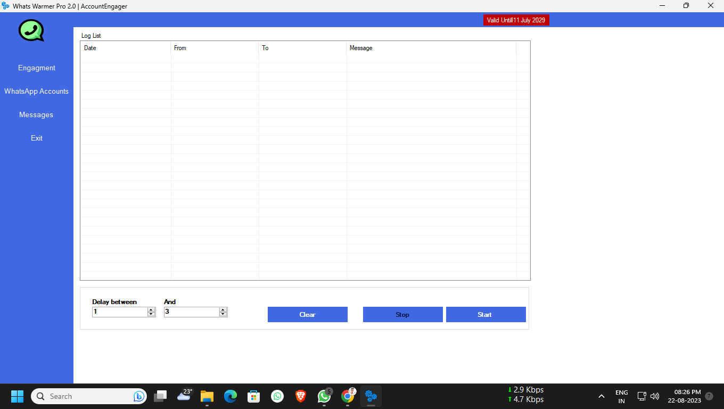The height and width of the screenshot is (409, 724).
Task: Click the Start button
Action: tap(486, 314)
